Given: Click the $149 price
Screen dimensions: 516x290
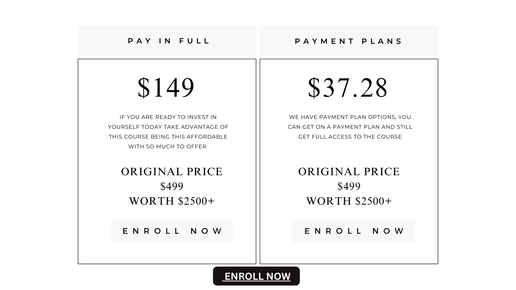Looking at the screenshot, I should pos(166,88).
